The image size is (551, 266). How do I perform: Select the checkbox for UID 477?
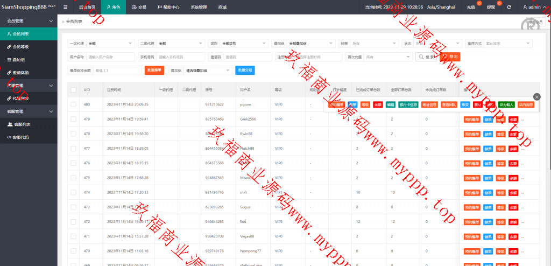point(73,148)
